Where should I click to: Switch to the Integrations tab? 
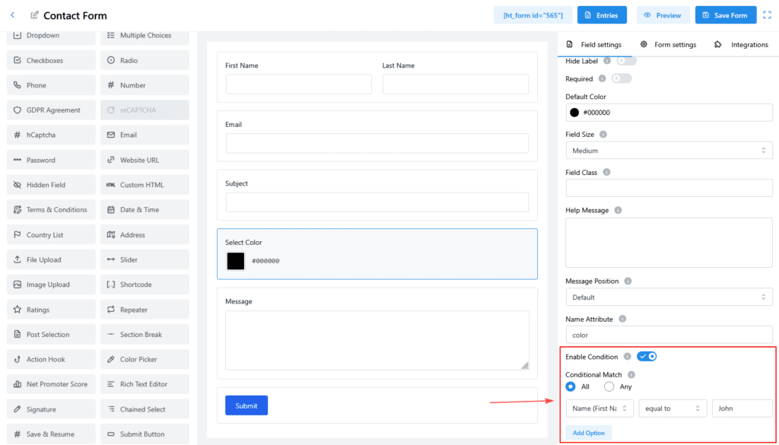[x=742, y=45]
